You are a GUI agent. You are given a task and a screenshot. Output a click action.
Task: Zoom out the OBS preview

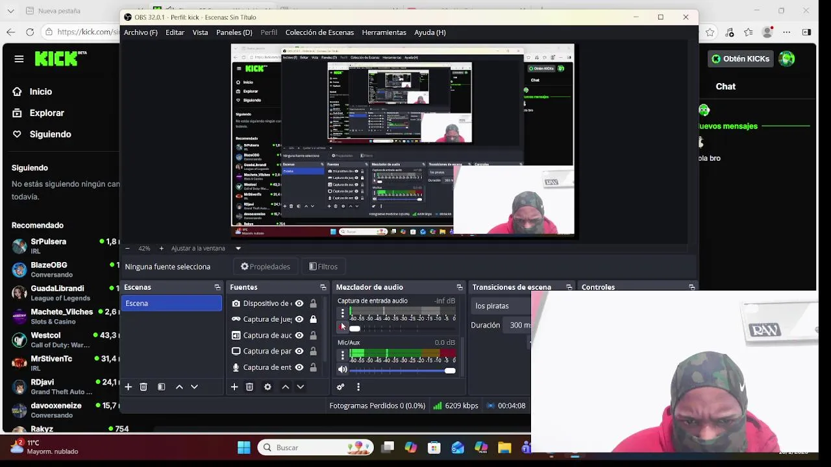[127, 248]
